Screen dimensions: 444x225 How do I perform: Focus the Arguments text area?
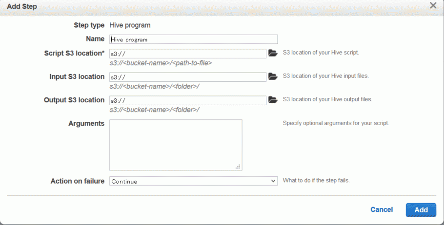click(176, 145)
